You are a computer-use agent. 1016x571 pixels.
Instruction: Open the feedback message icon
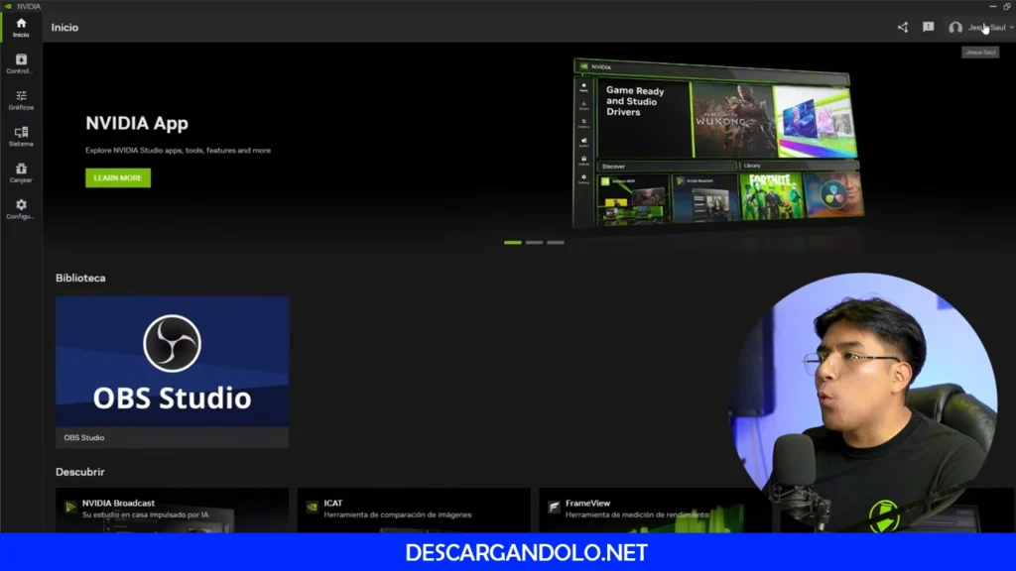coord(927,27)
